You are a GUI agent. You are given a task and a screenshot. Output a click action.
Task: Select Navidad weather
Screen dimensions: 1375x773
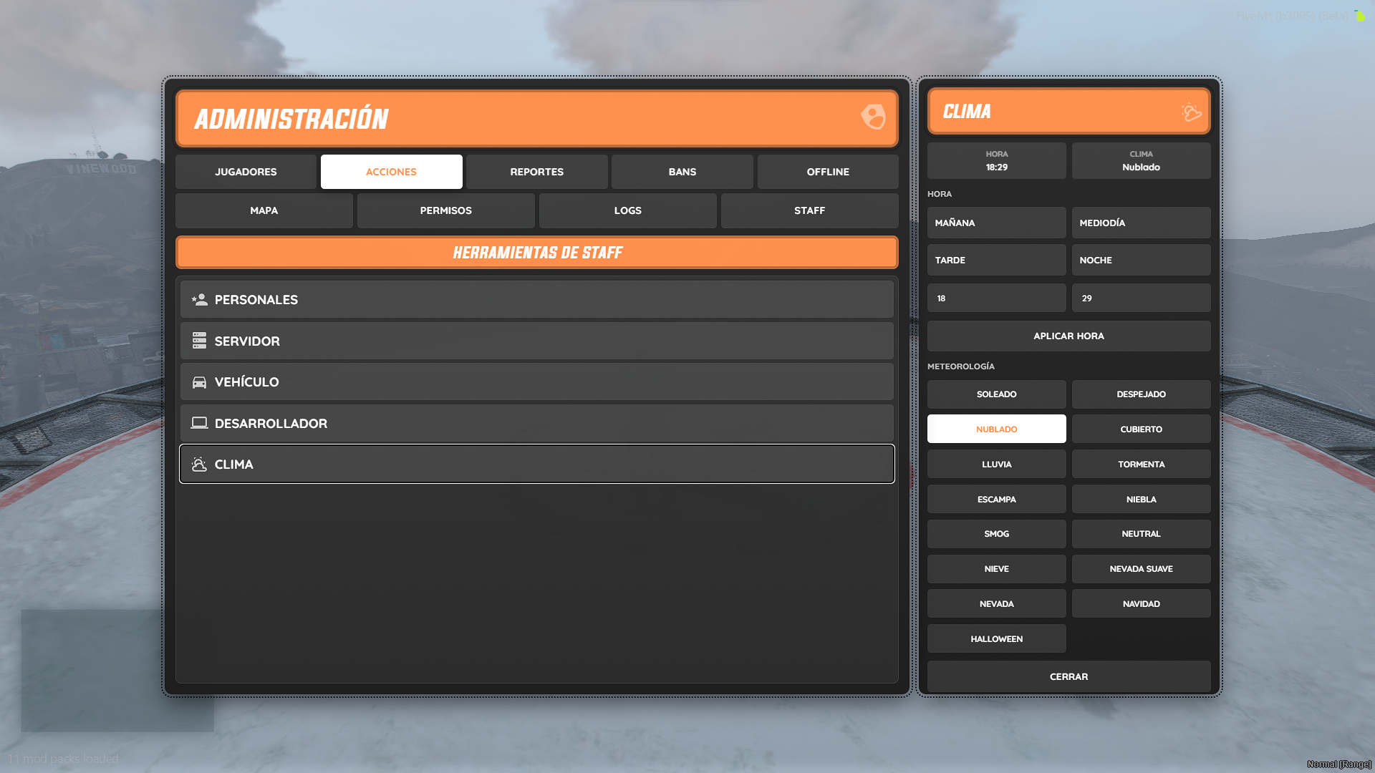coord(1141,603)
